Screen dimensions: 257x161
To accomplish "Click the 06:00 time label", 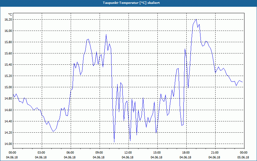I will 71,153.
